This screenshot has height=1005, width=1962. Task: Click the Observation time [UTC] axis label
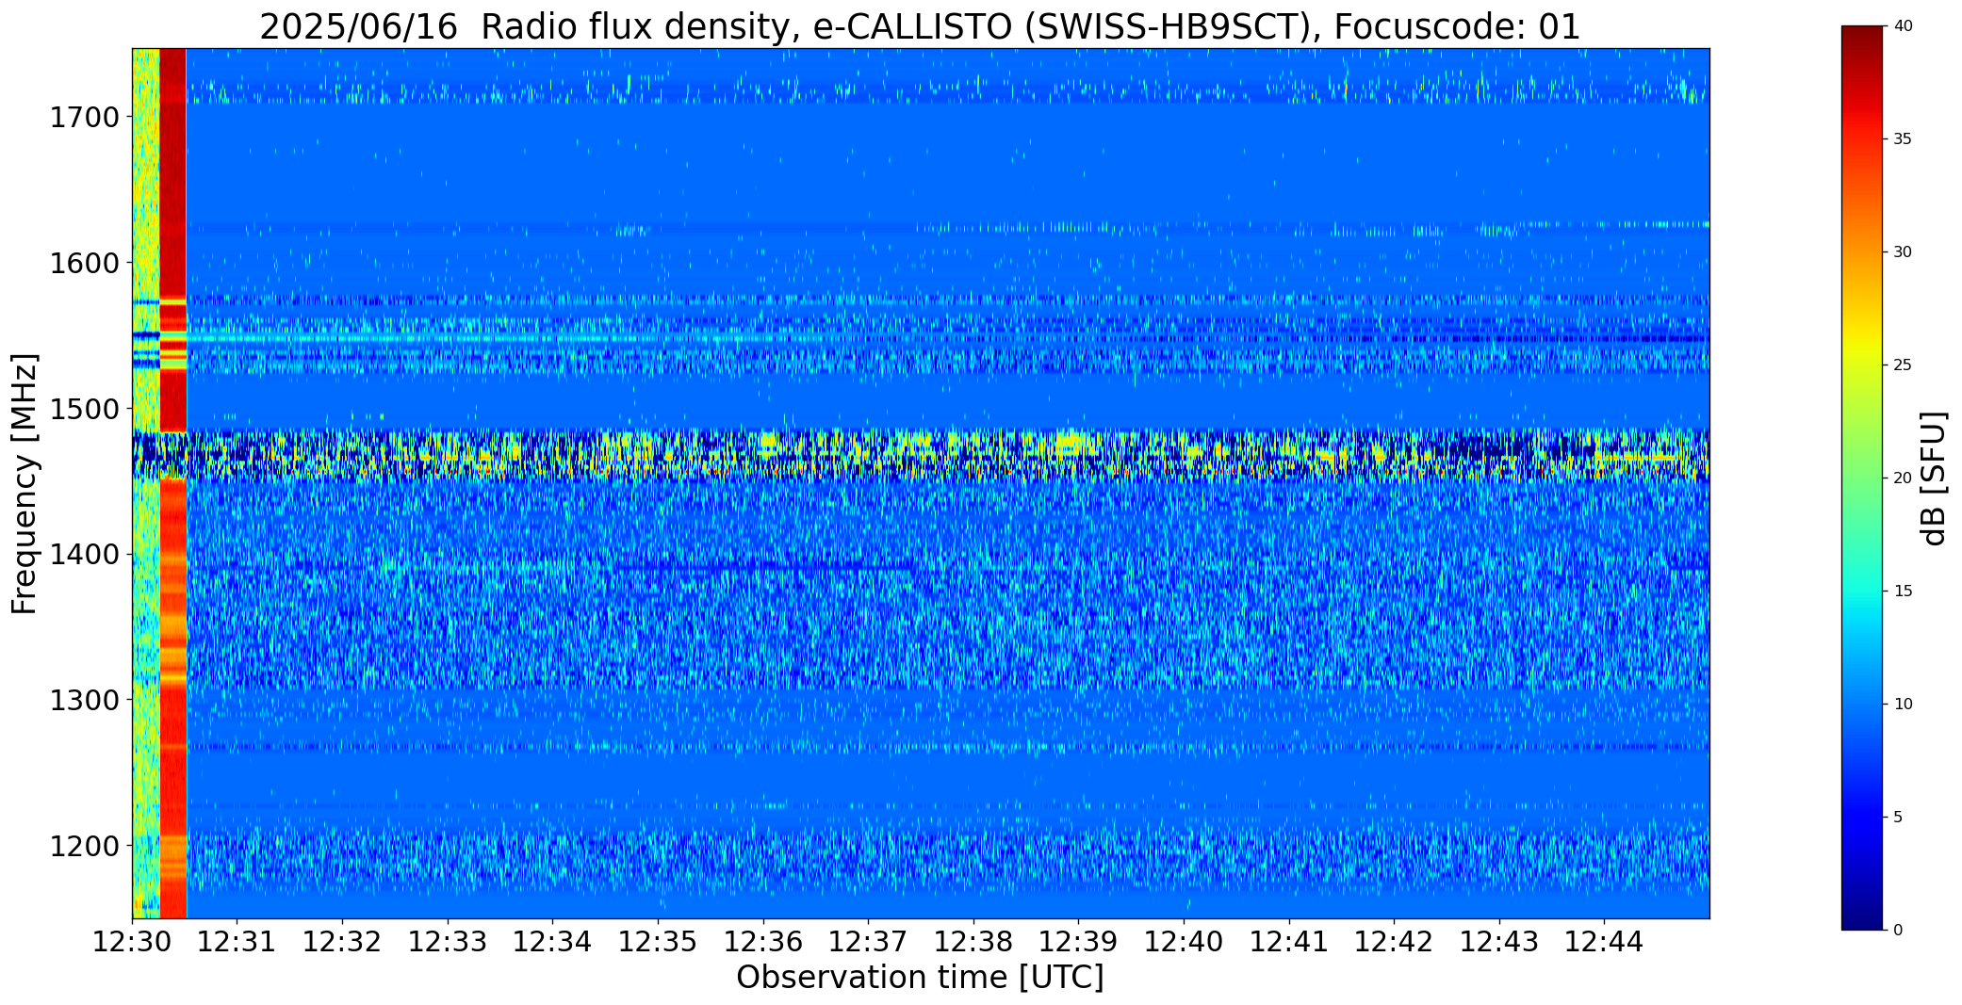(920, 979)
